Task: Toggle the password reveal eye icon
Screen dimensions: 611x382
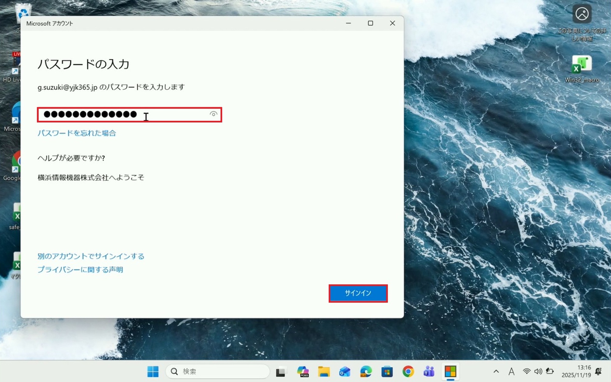Action: tap(213, 114)
